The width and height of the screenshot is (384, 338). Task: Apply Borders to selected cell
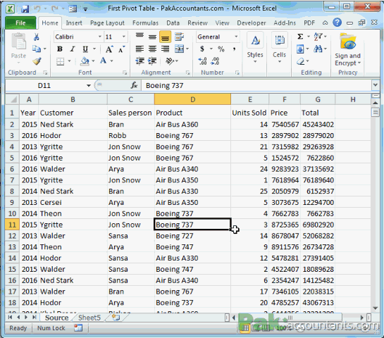point(60,61)
